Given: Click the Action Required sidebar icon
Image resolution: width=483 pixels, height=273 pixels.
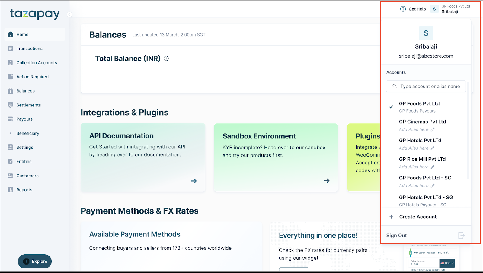Looking at the screenshot, I should pyautogui.click(x=11, y=77).
